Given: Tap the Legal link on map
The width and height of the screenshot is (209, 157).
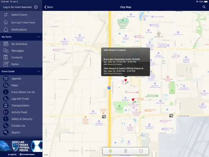Looking at the screenshot, I should point(46,155).
